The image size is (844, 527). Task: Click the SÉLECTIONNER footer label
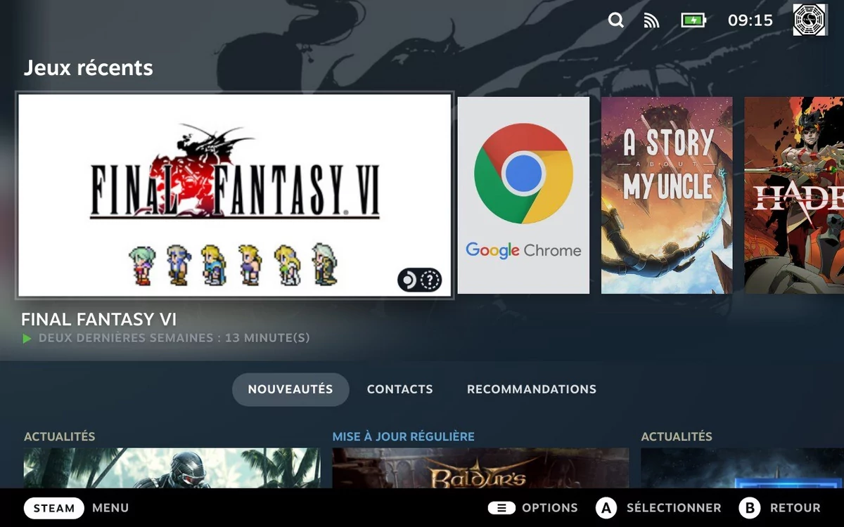click(674, 508)
